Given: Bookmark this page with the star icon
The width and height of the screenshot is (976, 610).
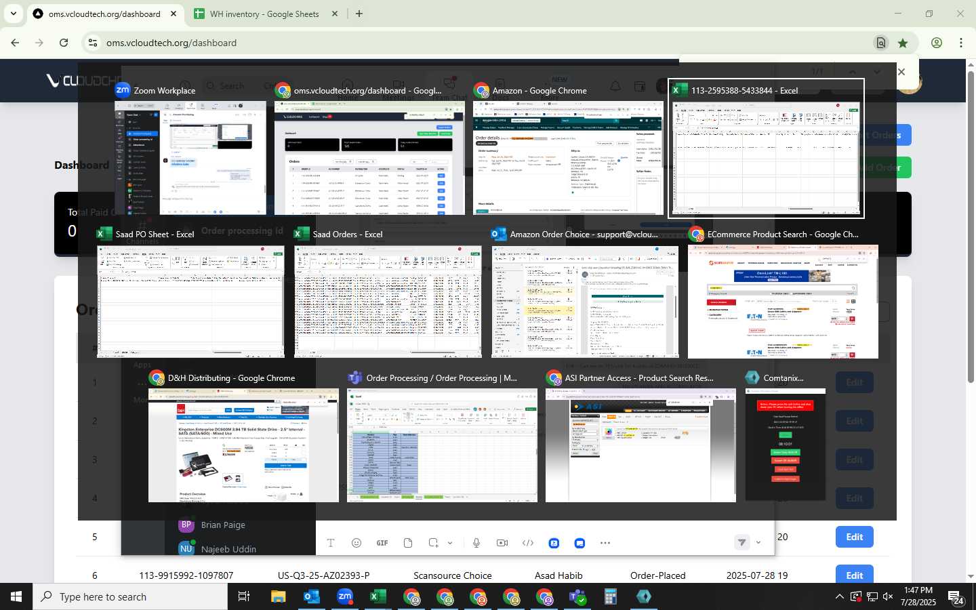Looking at the screenshot, I should coord(903,43).
